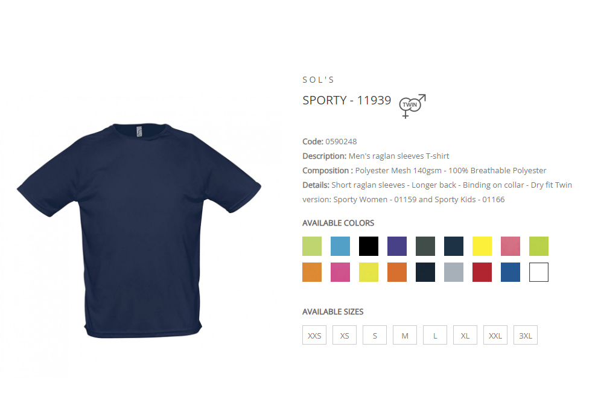Pick the dark grey-green color swatch
598x414 pixels.
(425, 246)
